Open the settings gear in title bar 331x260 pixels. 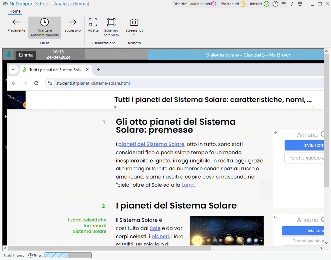(300, 4)
